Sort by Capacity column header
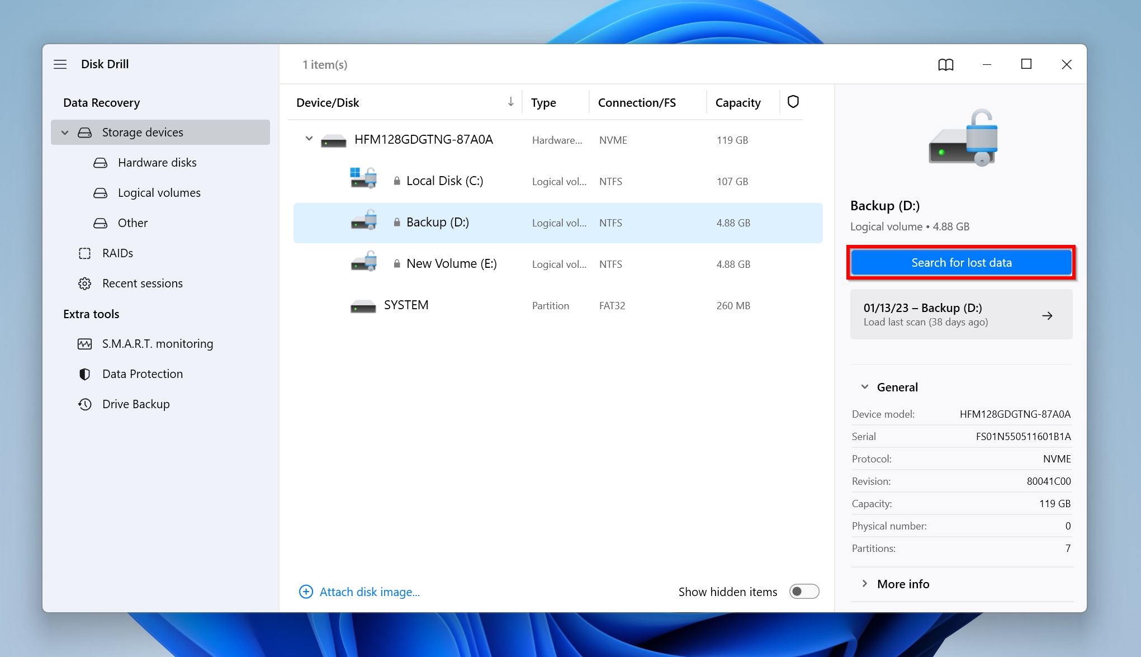Image resolution: width=1141 pixels, height=657 pixels. 738,102
